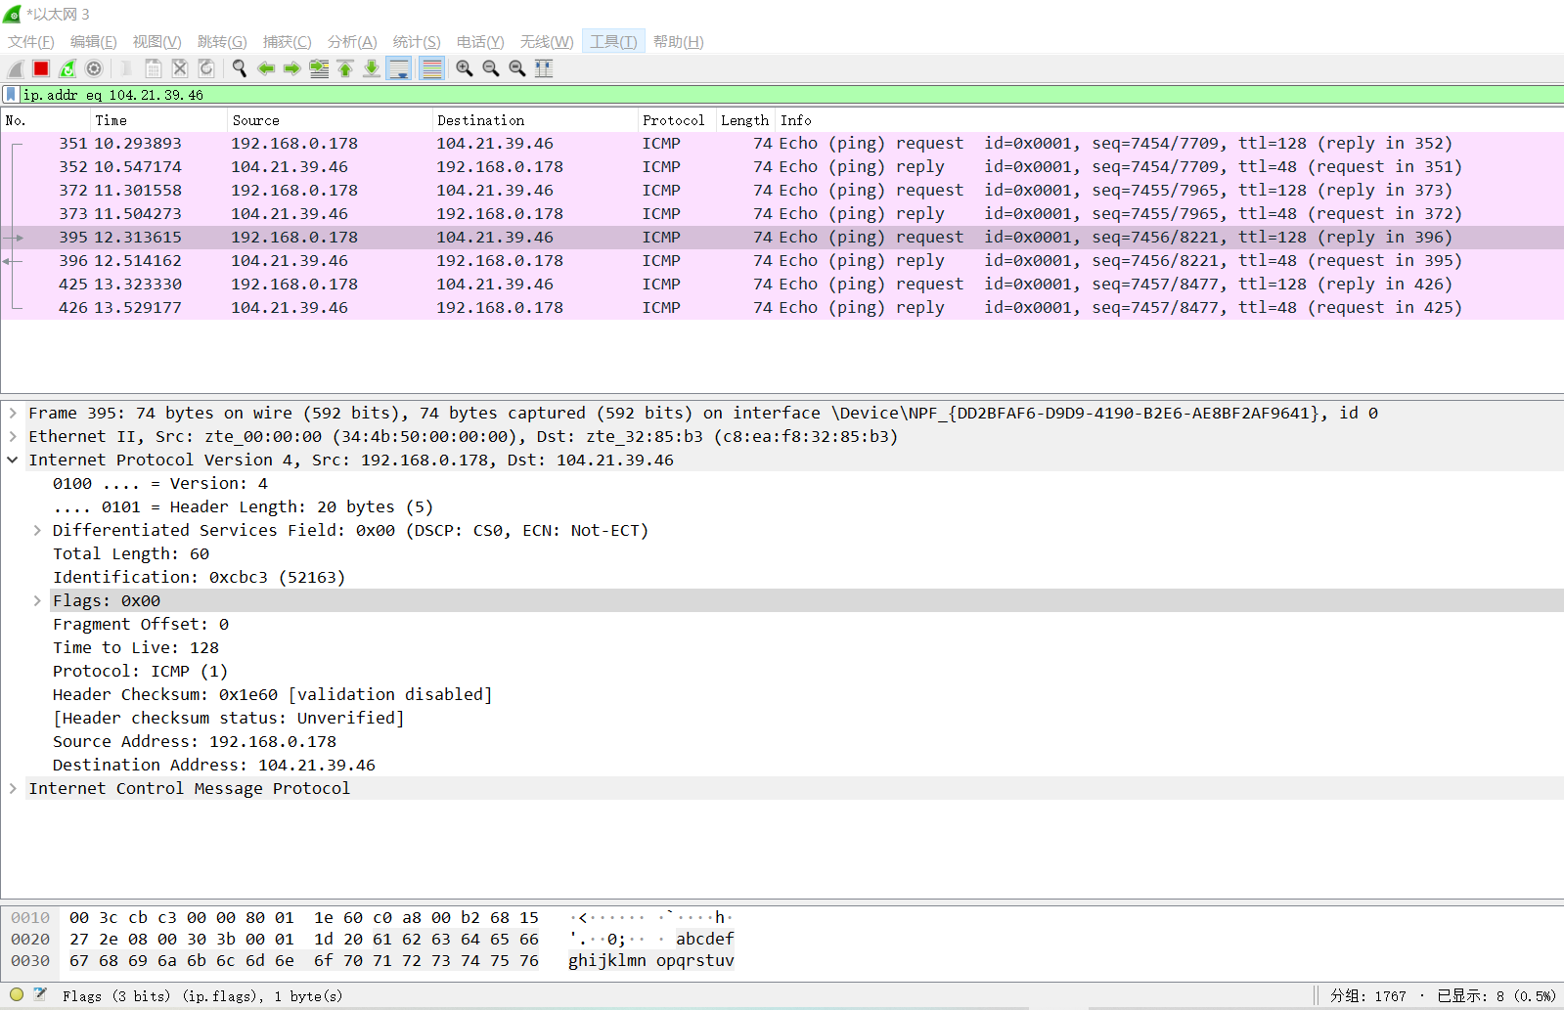Sort by Destination column header
This screenshot has height=1010, width=1564.
(535, 120)
